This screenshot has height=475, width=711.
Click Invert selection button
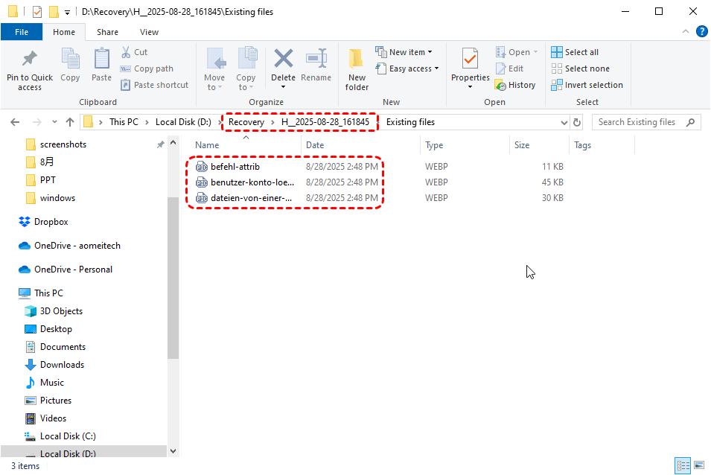tap(587, 85)
